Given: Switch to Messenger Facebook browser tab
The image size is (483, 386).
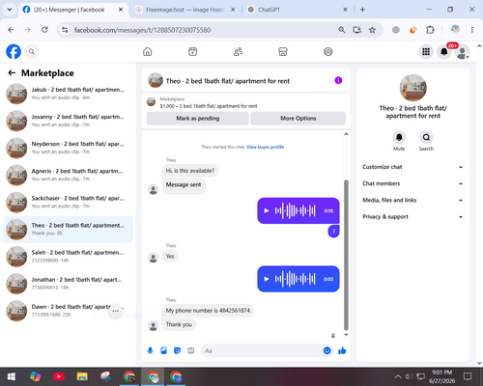Looking at the screenshot, I should [72, 10].
